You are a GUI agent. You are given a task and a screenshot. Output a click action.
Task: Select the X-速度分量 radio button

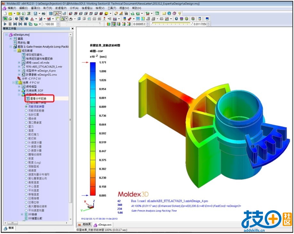pos(26,143)
